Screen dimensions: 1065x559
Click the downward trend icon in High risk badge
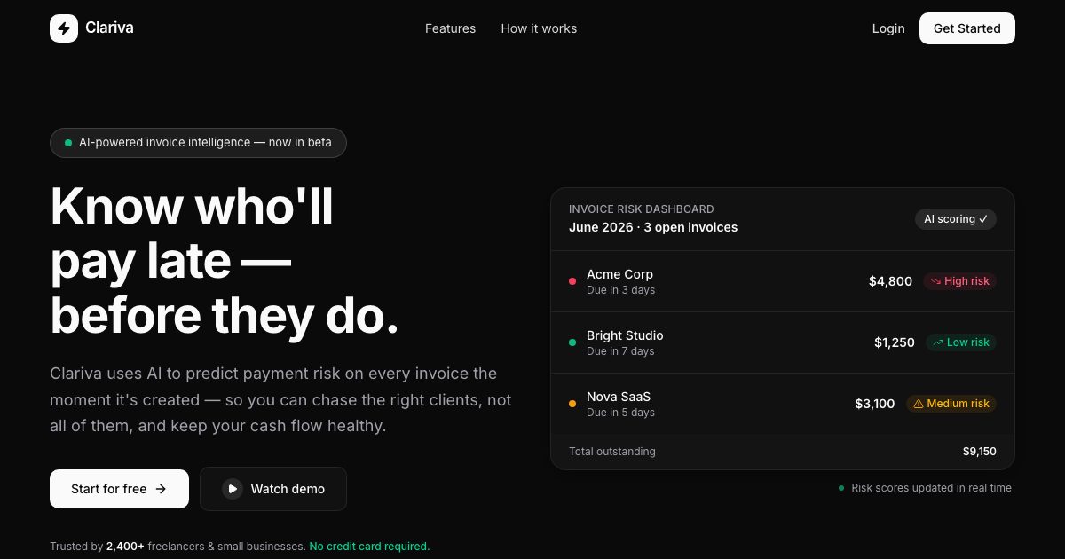[935, 281]
